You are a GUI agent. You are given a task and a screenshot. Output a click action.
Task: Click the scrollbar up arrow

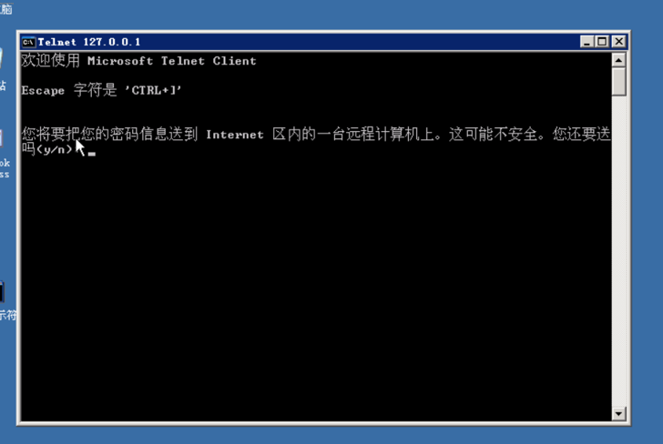coord(618,60)
